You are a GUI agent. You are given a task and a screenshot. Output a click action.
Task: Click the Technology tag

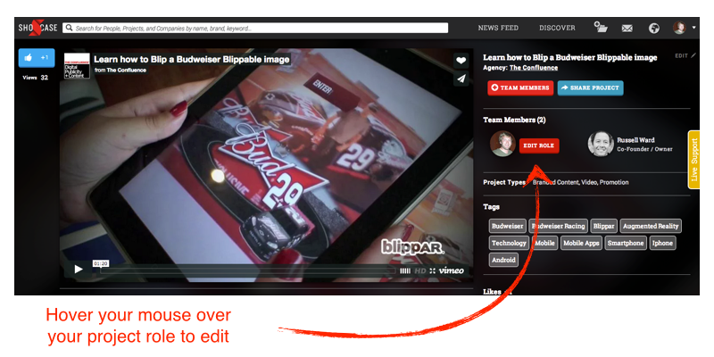509,243
